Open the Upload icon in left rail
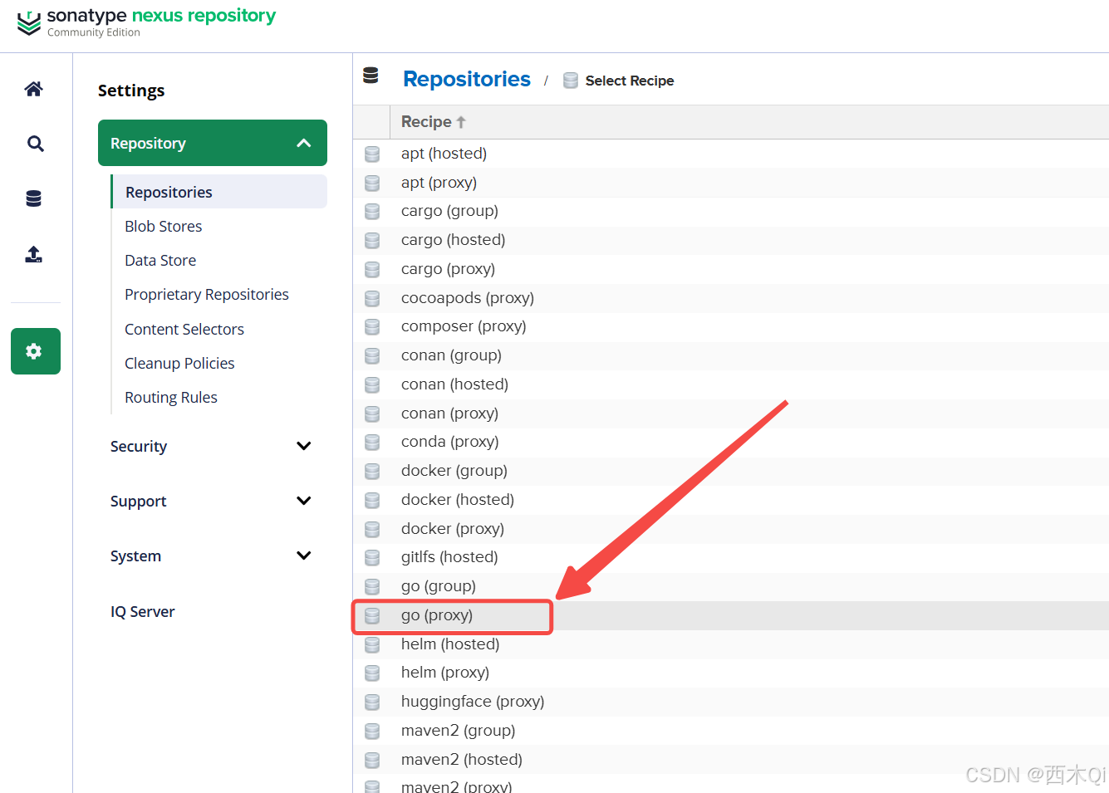This screenshot has width=1109, height=793. (x=34, y=254)
